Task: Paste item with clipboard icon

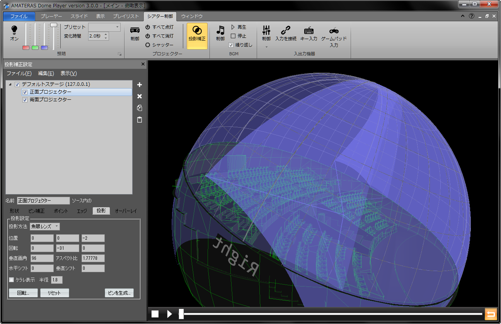Action: 140,120
